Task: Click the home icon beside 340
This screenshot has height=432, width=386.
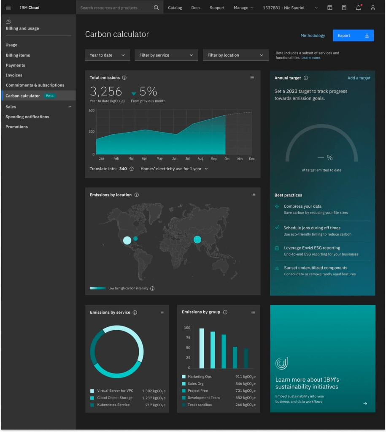Action: tap(132, 168)
